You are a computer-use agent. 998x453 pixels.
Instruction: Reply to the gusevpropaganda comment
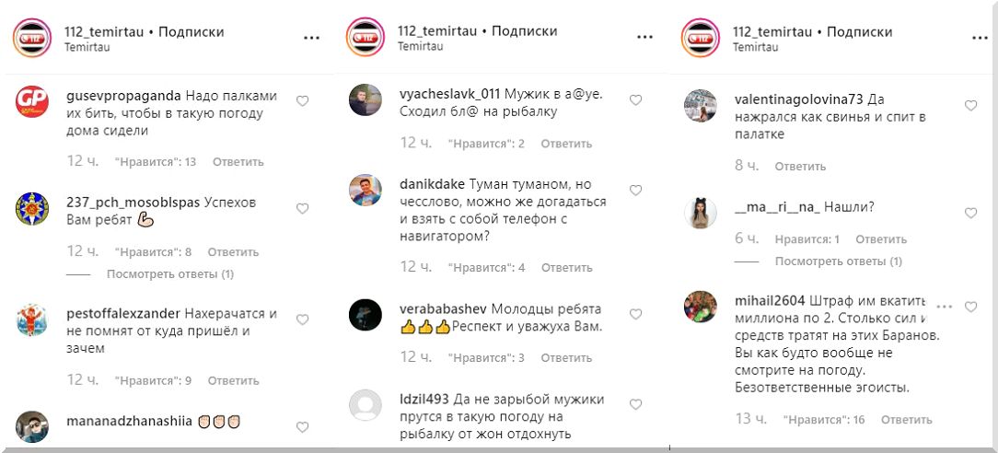click(238, 162)
